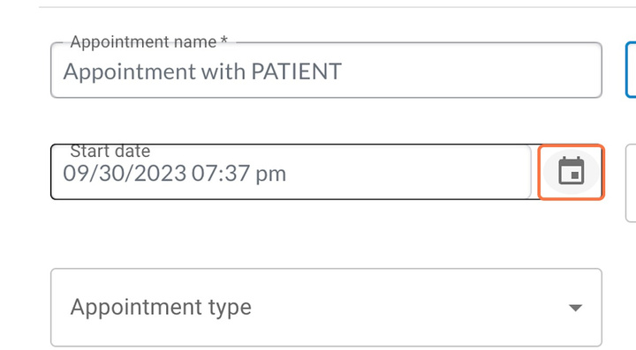Click the partially visible field beside Start date

click(x=631, y=182)
